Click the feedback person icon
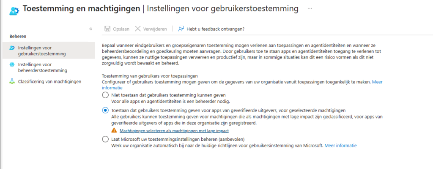Image resolution: width=433 pixels, height=169 pixels. point(181,29)
